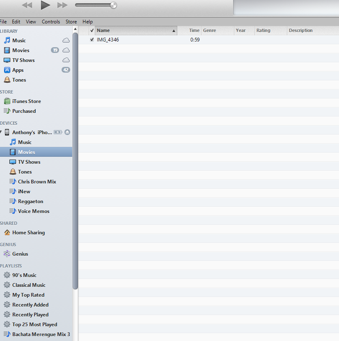Click the 19 badge next to Movies
Screen dimensions: 339x341
tap(55, 50)
